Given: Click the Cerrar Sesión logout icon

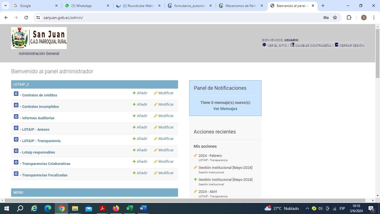Looking at the screenshot, I should [x=337, y=45].
